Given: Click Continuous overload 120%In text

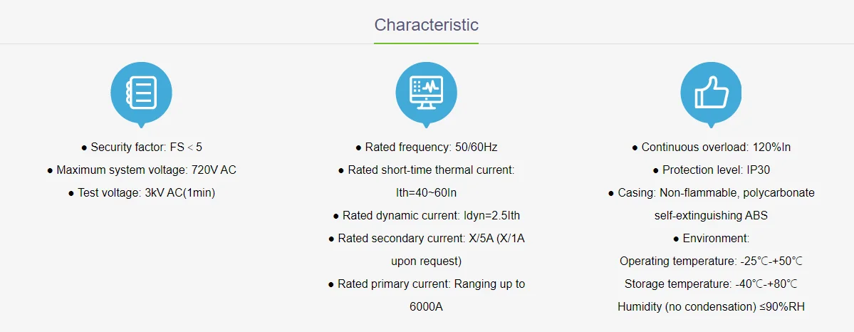Looking at the screenshot, I should (x=712, y=147).
